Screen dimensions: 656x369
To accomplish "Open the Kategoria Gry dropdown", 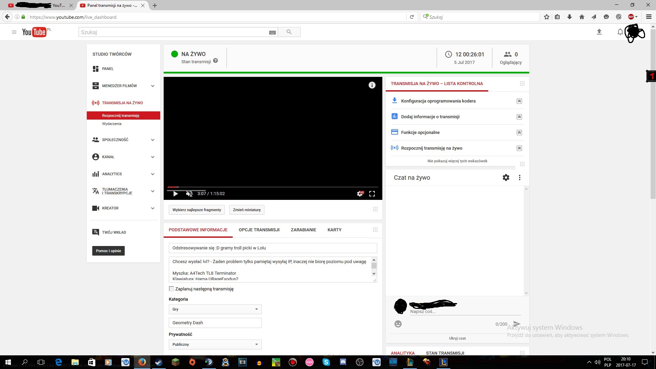I will (215, 309).
